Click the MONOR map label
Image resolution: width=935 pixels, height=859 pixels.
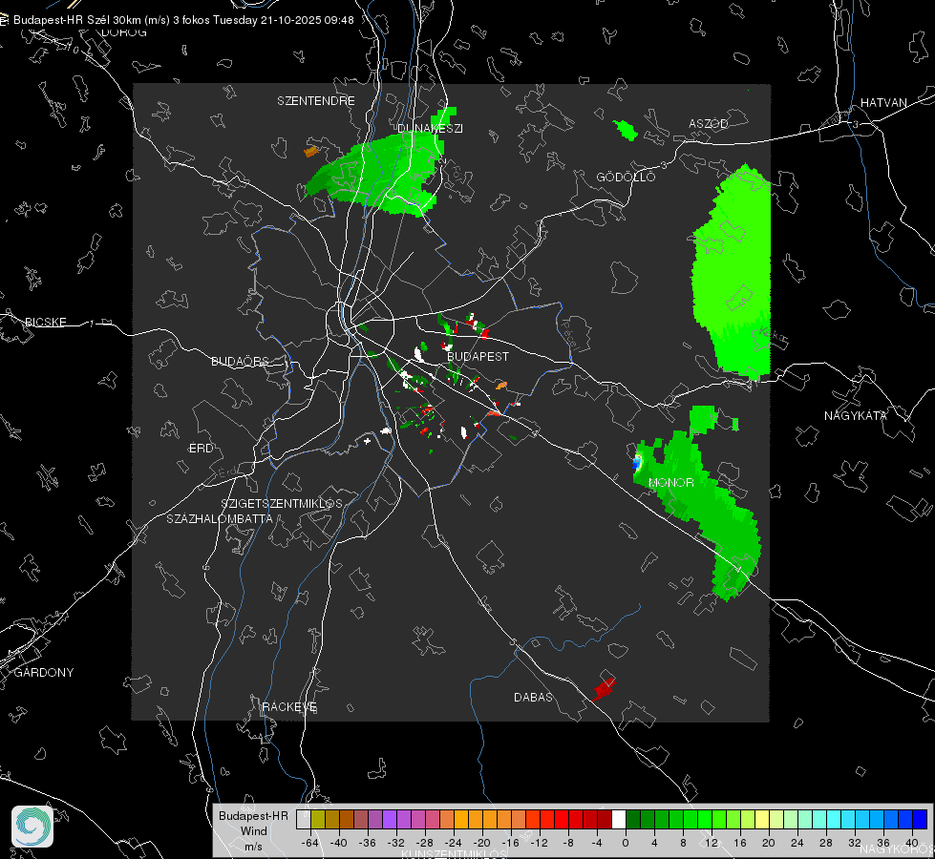(670, 482)
